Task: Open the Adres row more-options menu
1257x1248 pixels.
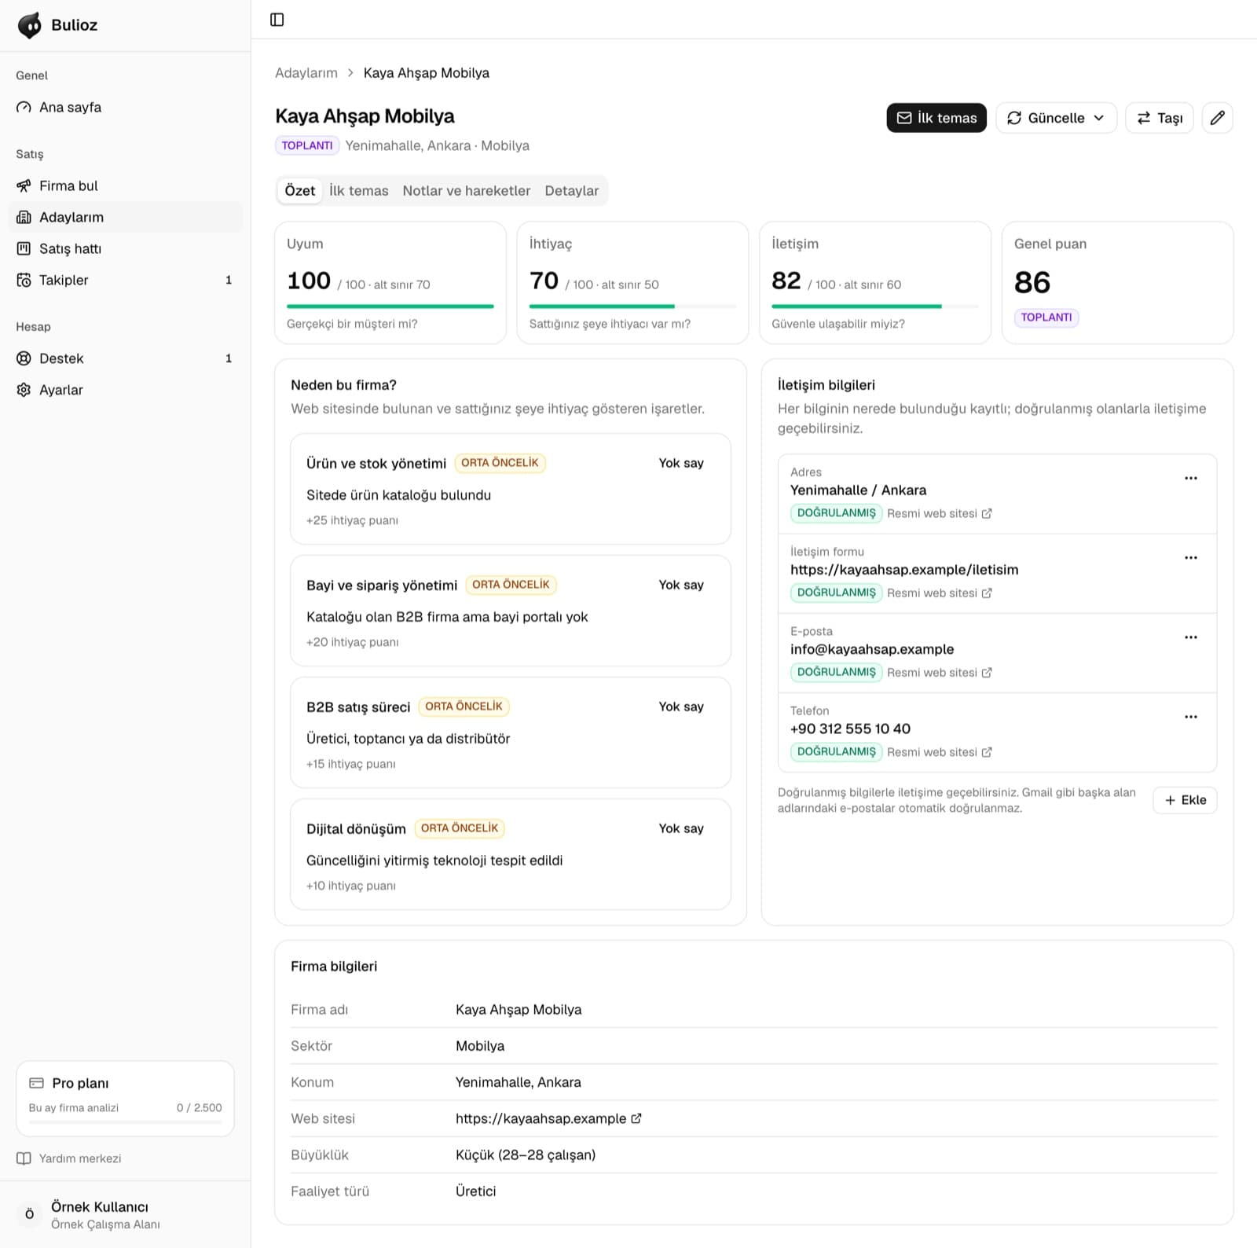Action: click(x=1191, y=478)
